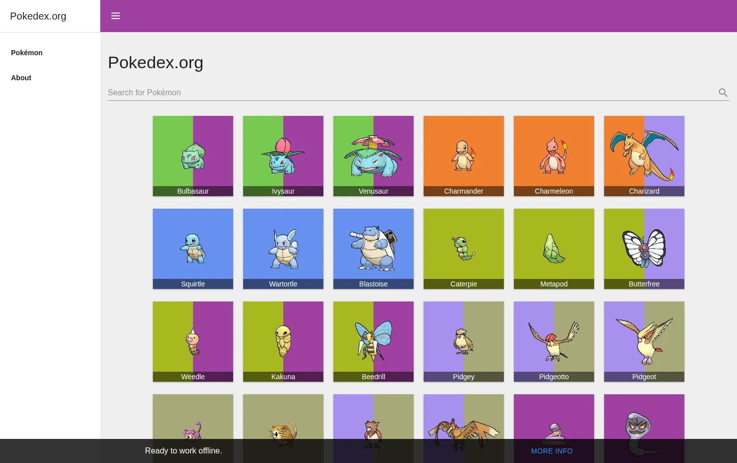The width and height of the screenshot is (737, 463).
Task: Open Pokémon in the sidebar
Action: click(x=27, y=53)
